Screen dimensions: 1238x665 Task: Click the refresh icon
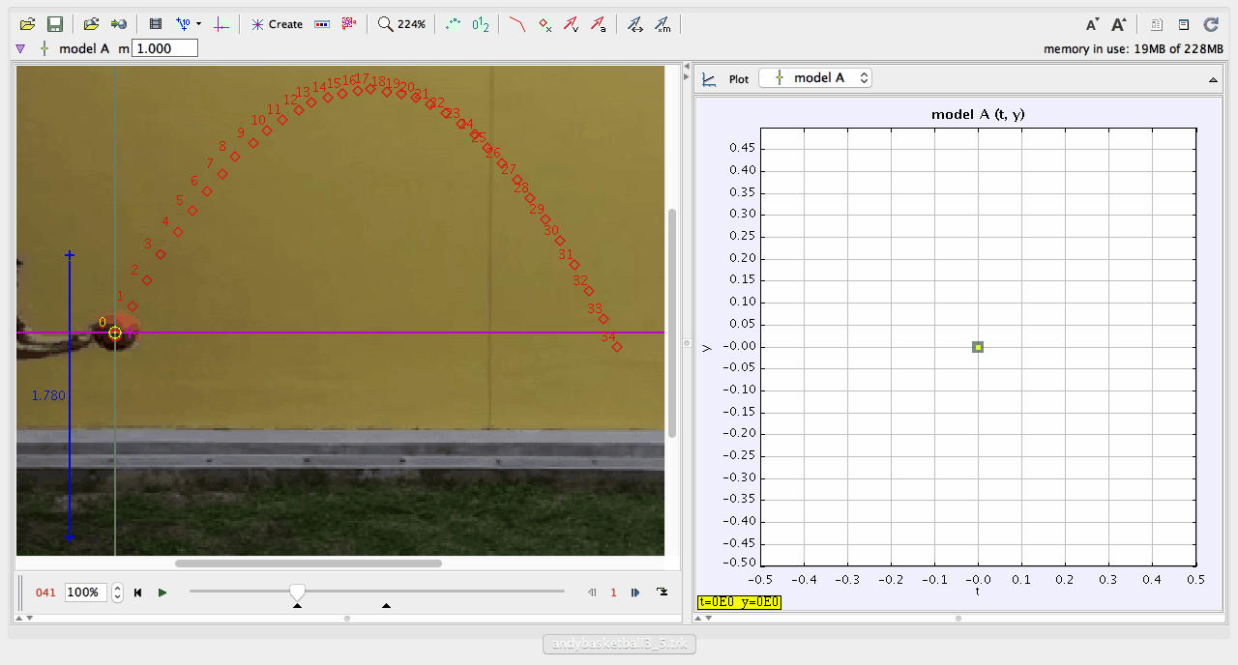tap(1210, 25)
